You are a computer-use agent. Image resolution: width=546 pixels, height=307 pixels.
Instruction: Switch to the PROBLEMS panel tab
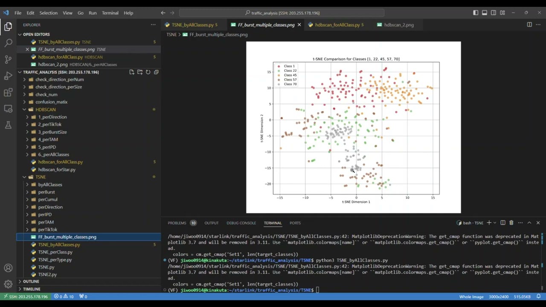click(182, 223)
